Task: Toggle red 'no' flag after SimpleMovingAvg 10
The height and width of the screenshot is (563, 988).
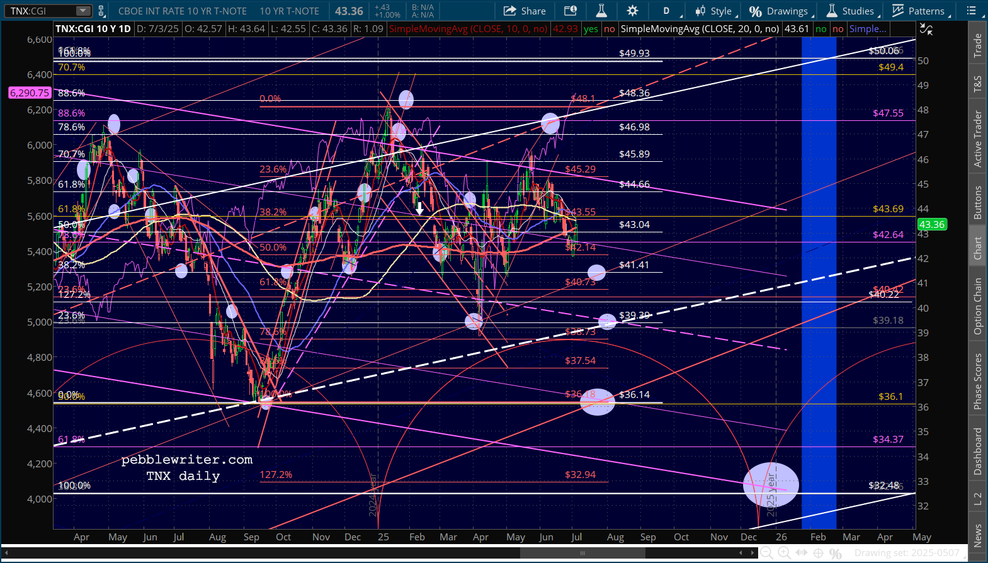Action: point(609,29)
